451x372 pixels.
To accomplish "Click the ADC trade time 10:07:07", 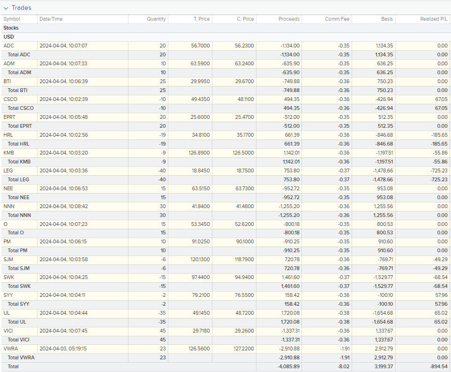I will coord(77,46).
